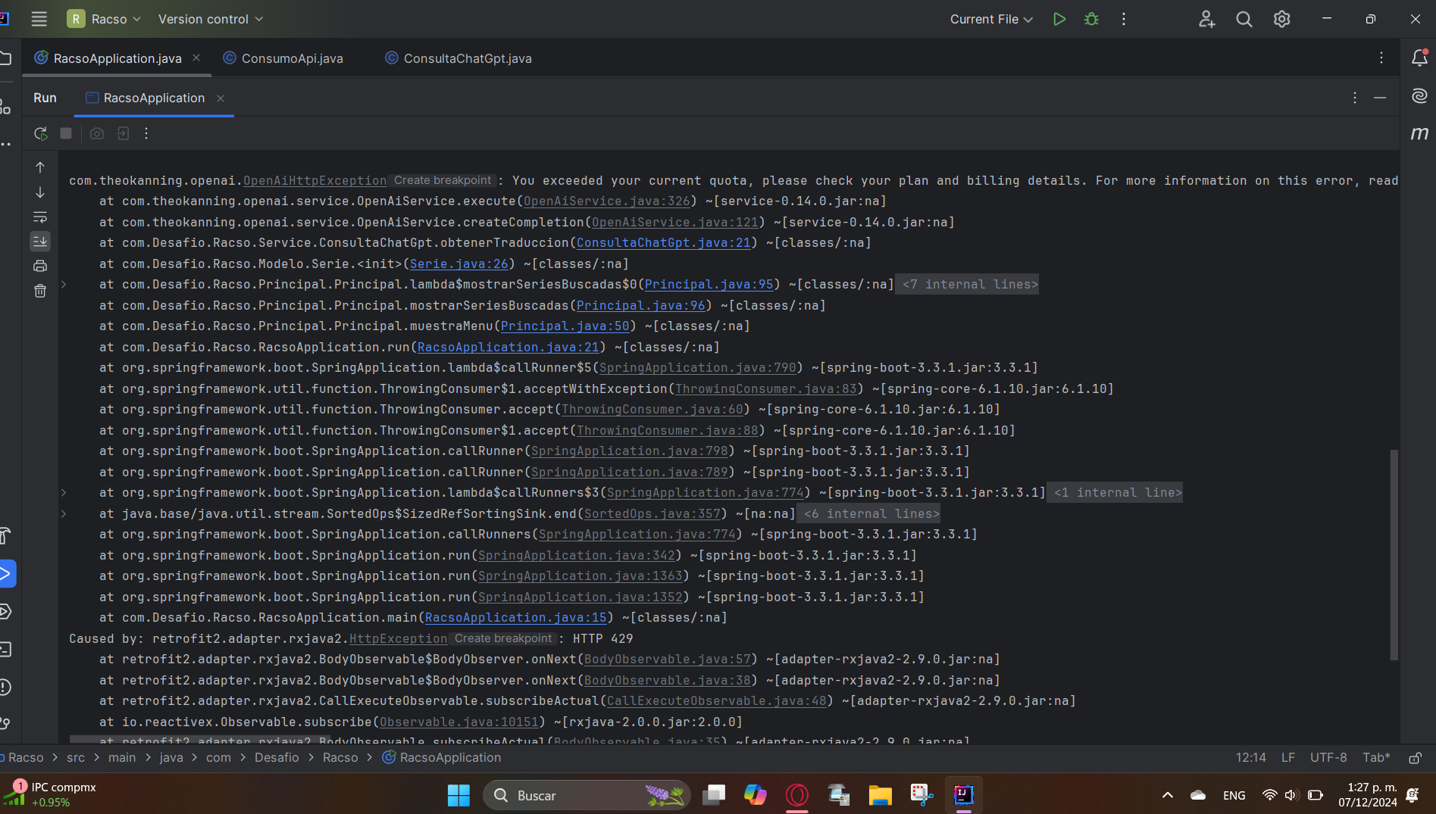Open AI Assistant spiral icon in the right sidebar
The image size is (1436, 814).
tap(1419, 95)
